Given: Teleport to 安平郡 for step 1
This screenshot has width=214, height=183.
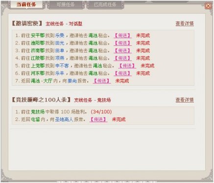Looking at the screenshot, I should click(x=122, y=36).
